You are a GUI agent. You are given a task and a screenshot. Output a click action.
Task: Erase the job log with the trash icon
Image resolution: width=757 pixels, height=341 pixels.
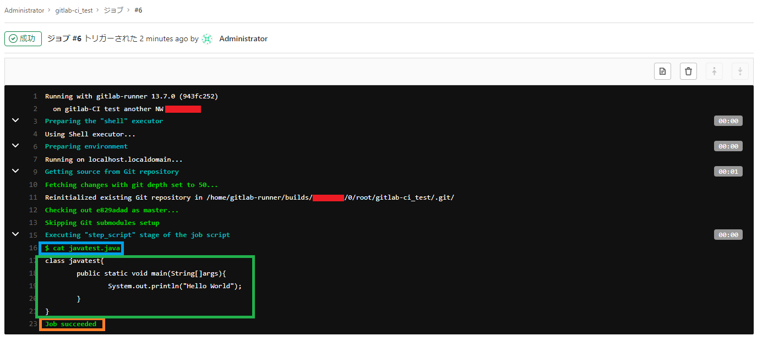coord(688,71)
